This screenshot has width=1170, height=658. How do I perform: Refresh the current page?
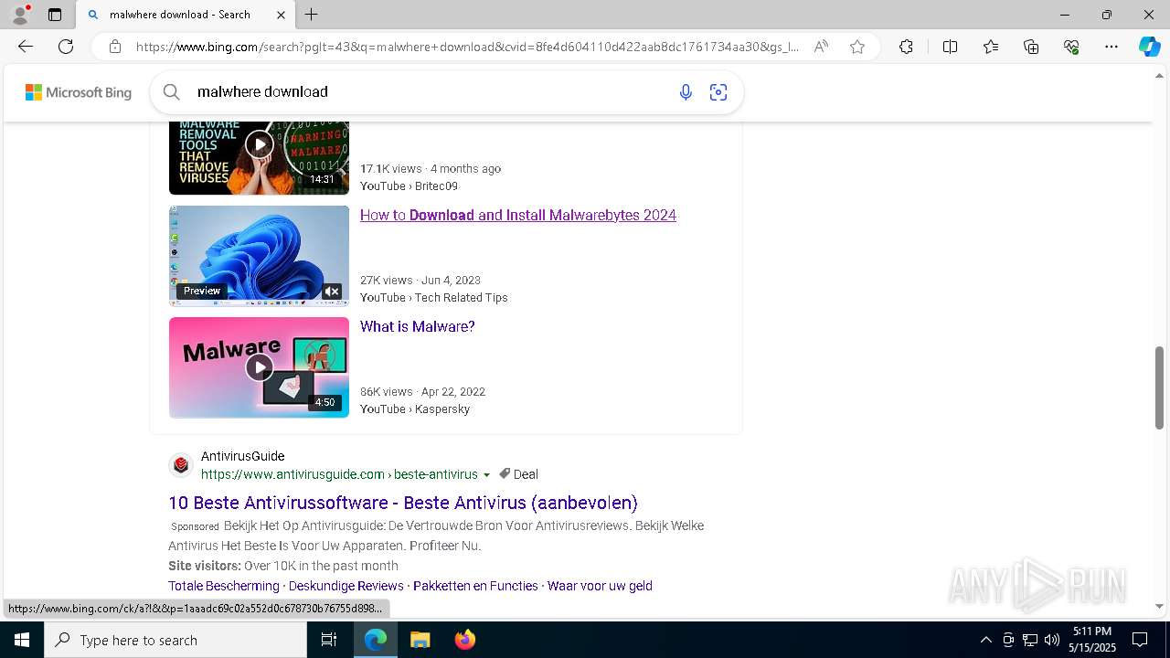pyautogui.click(x=66, y=47)
